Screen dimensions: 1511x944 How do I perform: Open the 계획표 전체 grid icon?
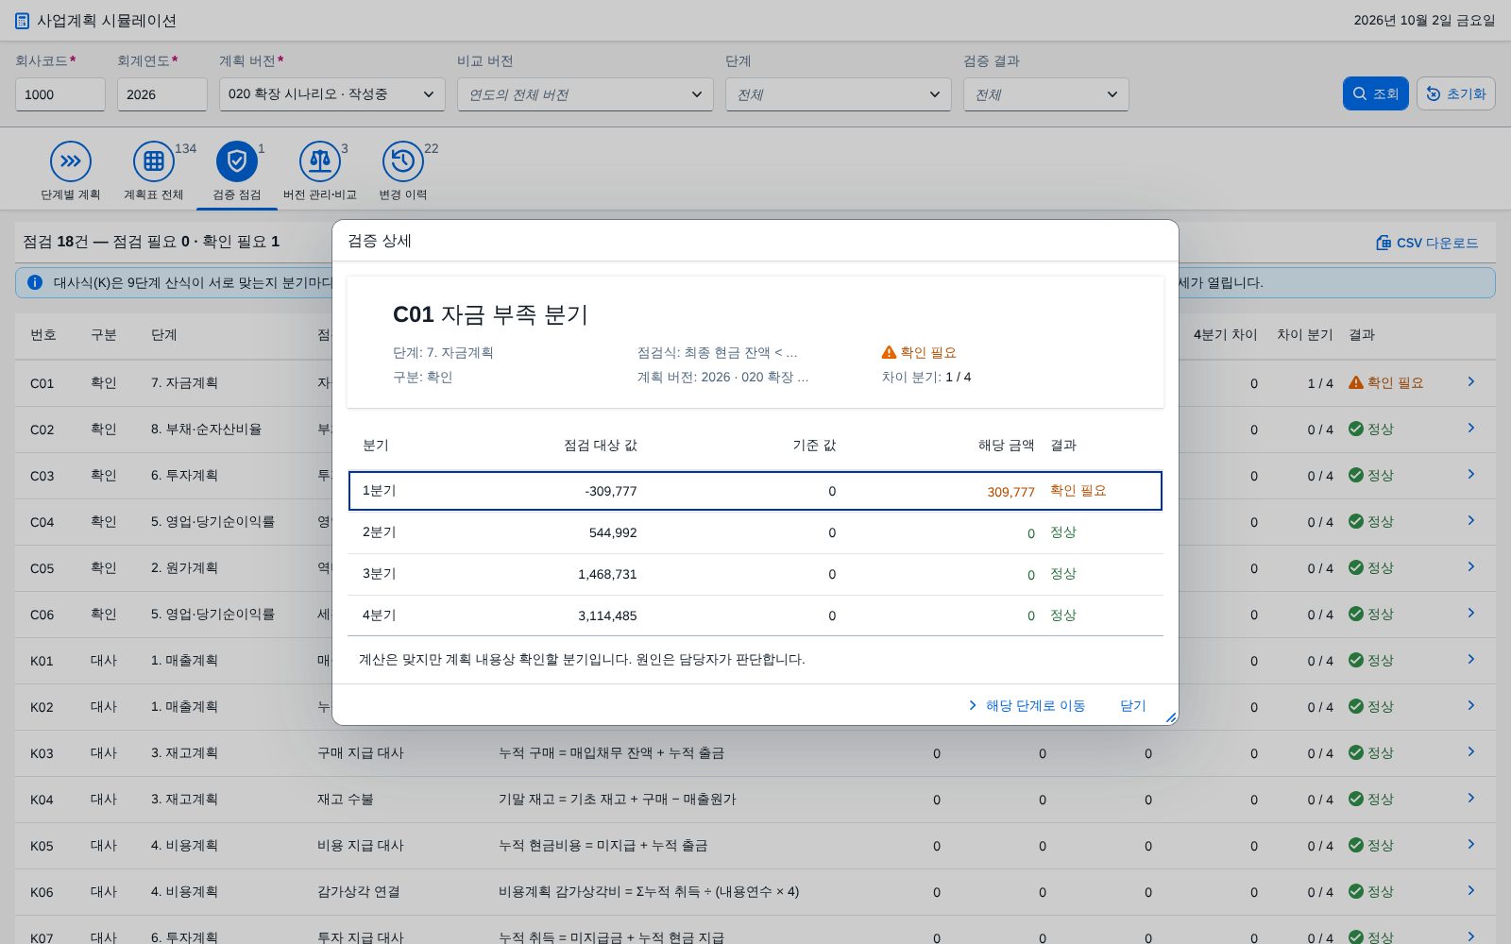(x=154, y=161)
